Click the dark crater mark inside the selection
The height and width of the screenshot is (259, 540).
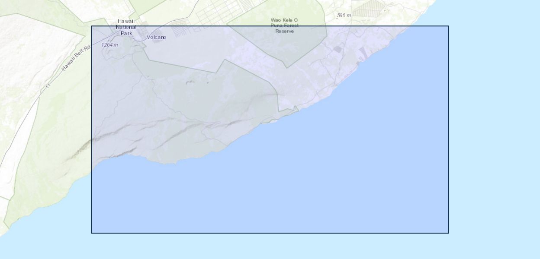tap(190, 82)
